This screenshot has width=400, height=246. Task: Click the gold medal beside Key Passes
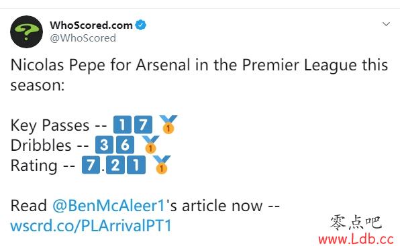168,124
